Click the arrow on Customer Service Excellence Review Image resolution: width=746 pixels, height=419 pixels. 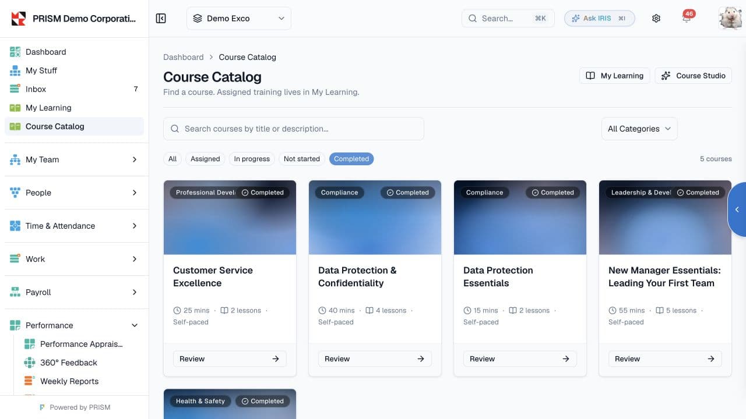276,359
